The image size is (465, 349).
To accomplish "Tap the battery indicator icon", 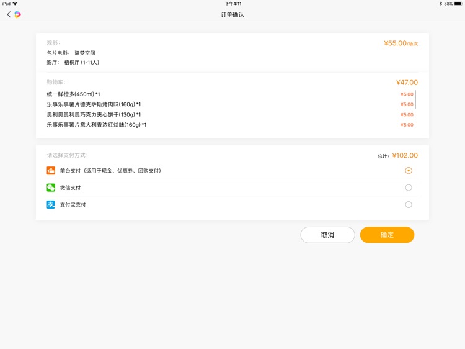I will tap(458, 4).
